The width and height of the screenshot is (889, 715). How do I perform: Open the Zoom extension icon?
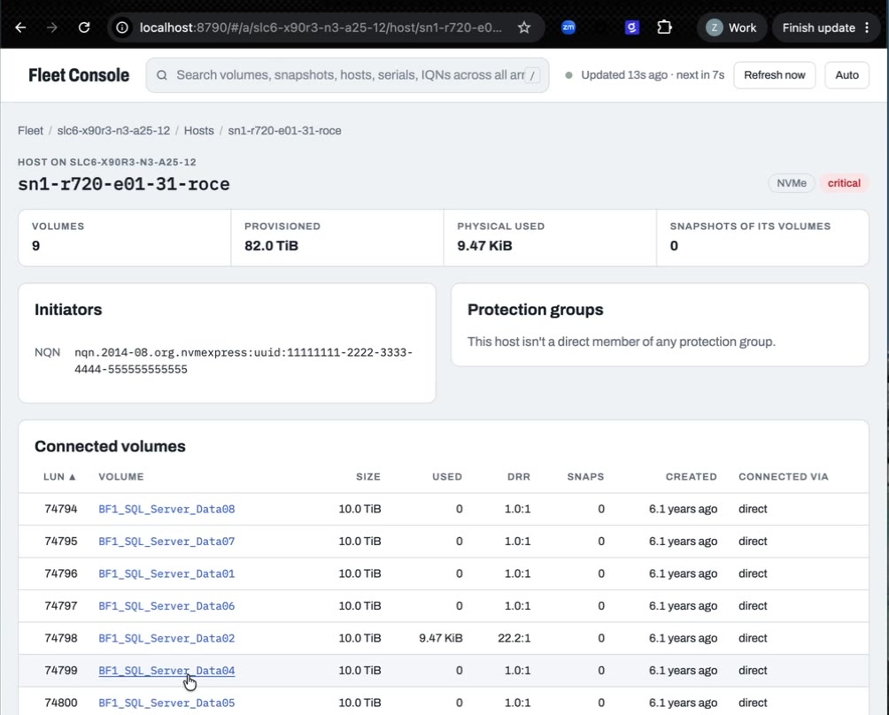(x=568, y=27)
